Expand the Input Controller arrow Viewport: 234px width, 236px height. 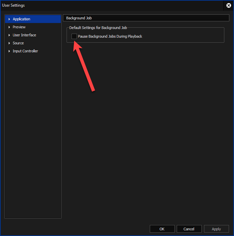(9, 51)
